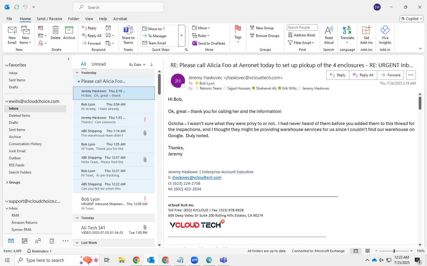Image resolution: width=427 pixels, height=266 pixels.
Task: Click Reply in the reading pane
Action: point(338,75)
